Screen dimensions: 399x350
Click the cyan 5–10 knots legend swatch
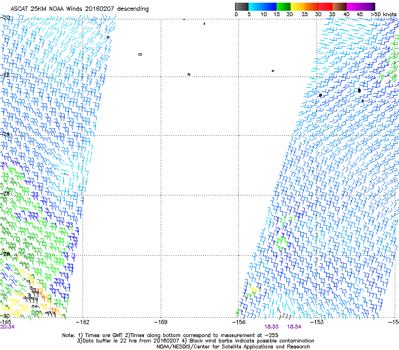[256, 6]
